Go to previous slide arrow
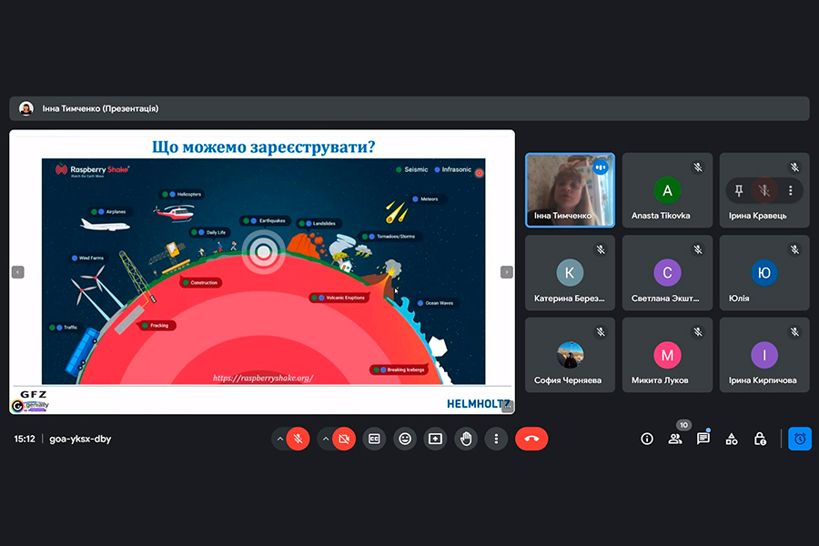819x546 pixels. (x=18, y=272)
